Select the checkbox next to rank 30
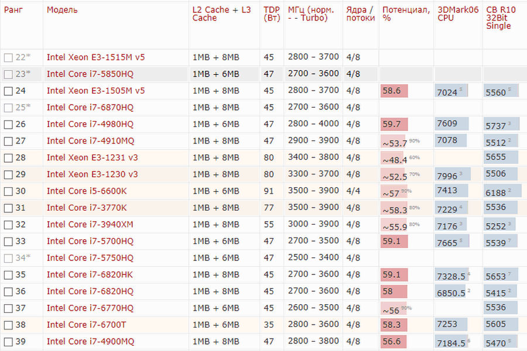This screenshot has width=527, height=351. [x=8, y=191]
